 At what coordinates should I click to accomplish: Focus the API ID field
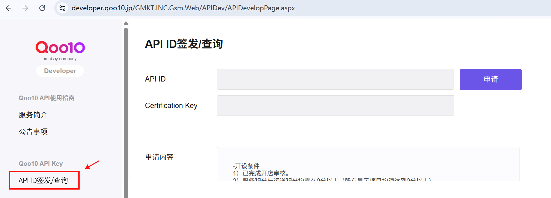(335, 79)
